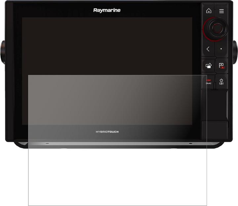238x206 pixels.
Task: Click the Power brightness button
Action: (x=221, y=82)
